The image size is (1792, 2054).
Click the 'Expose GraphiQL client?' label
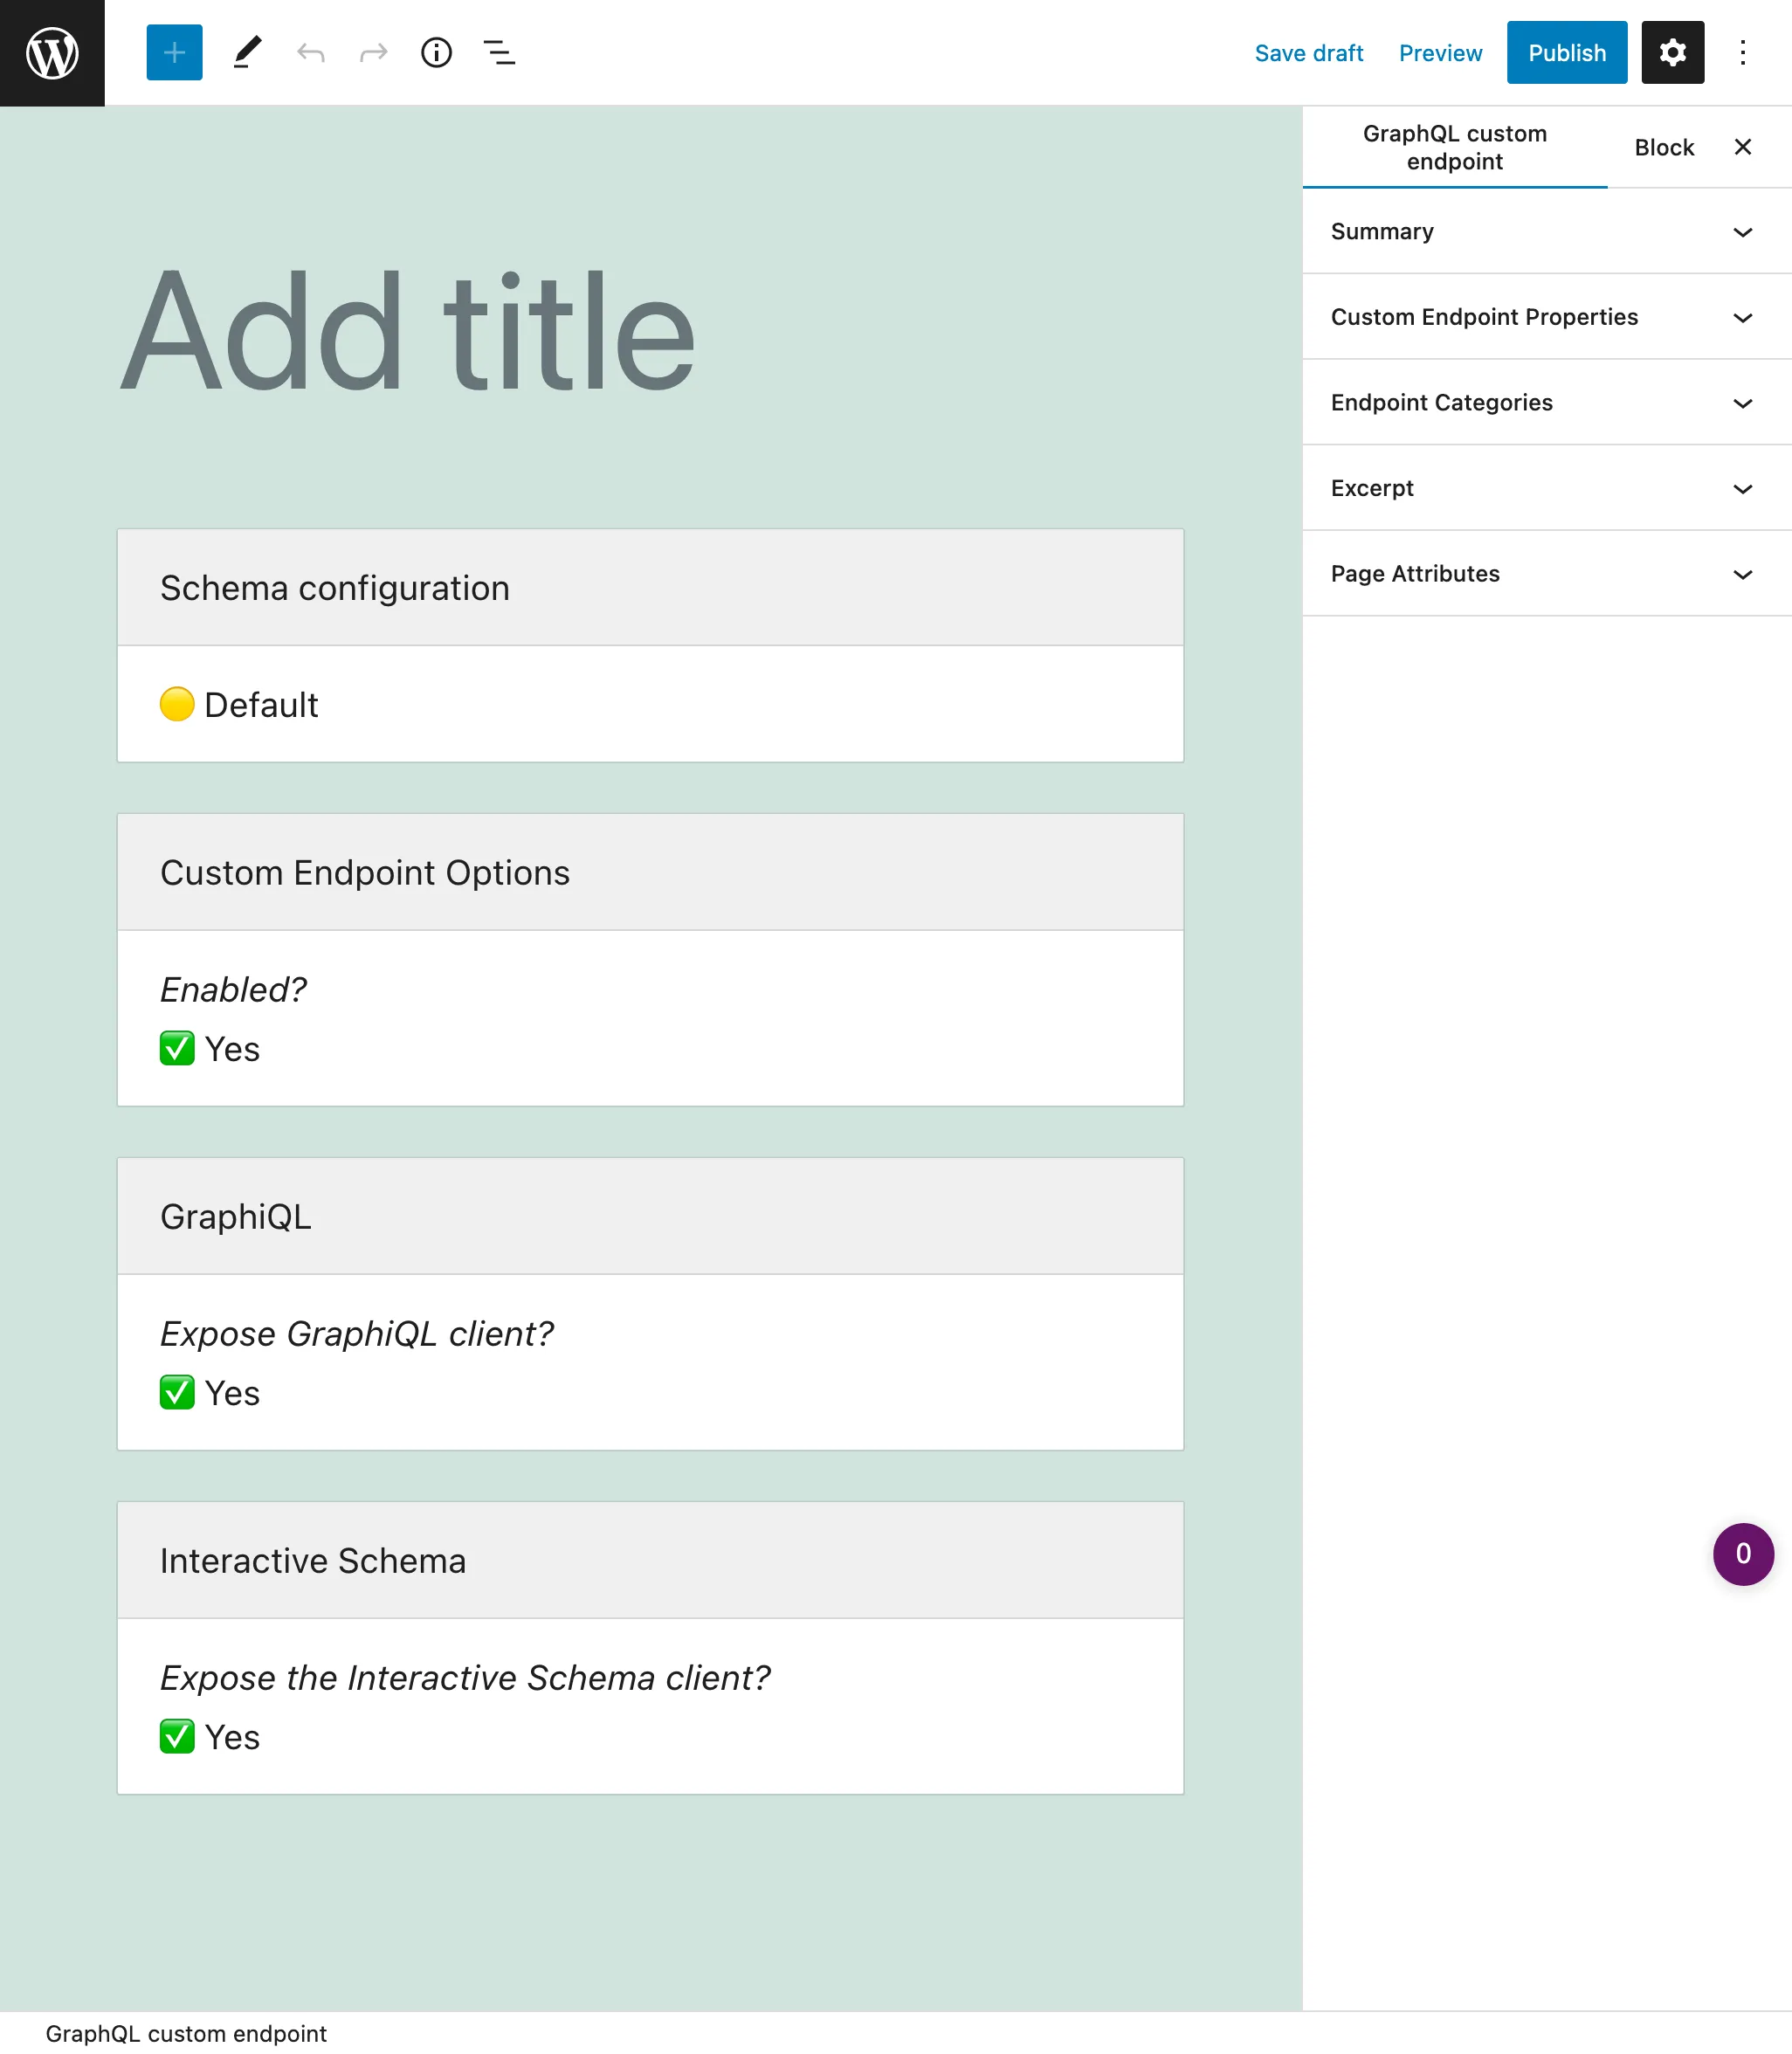tap(357, 1333)
